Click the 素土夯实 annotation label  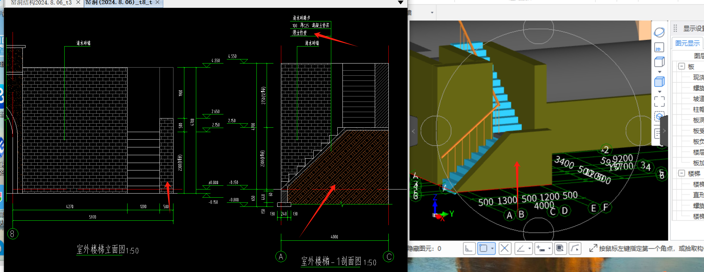[300, 33]
